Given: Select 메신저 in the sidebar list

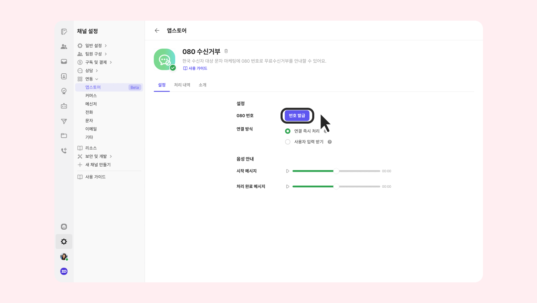Looking at the screenshot, I should [x=91, y=104].
